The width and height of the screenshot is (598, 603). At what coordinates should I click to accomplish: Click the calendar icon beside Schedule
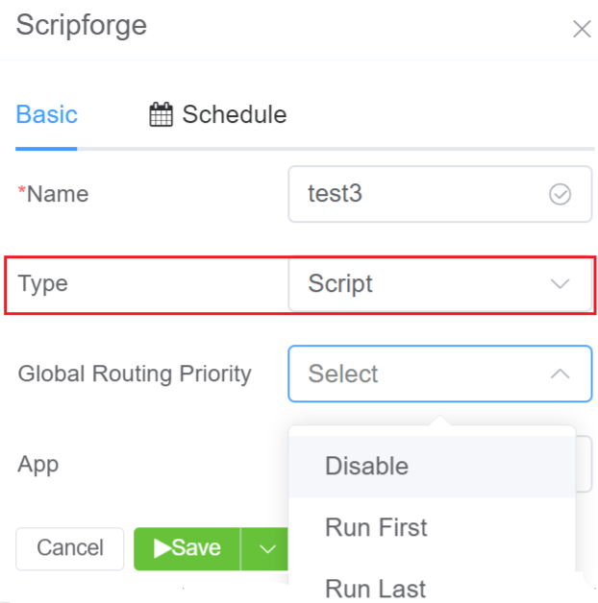(162, 115)
